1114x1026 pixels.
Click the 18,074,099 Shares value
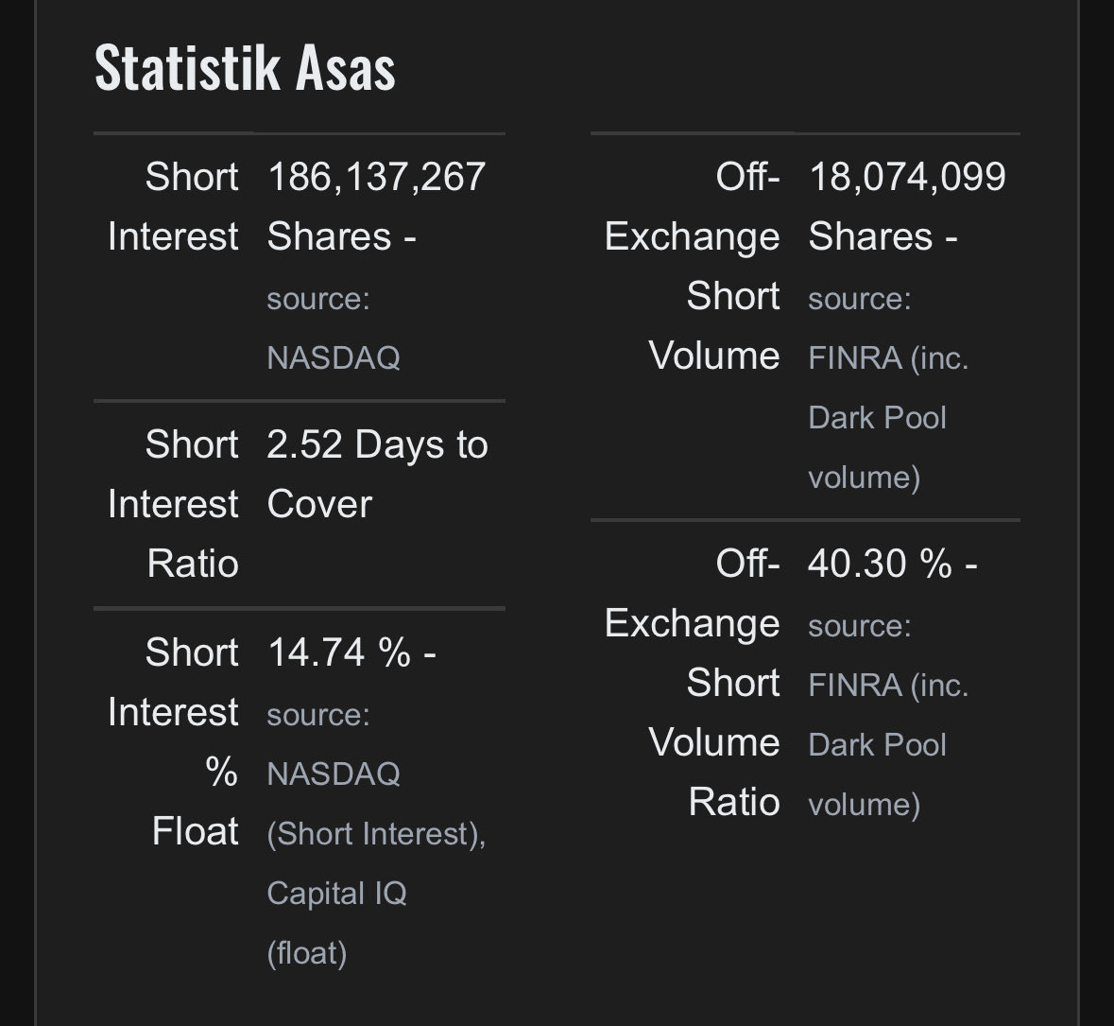click(907, 206)
